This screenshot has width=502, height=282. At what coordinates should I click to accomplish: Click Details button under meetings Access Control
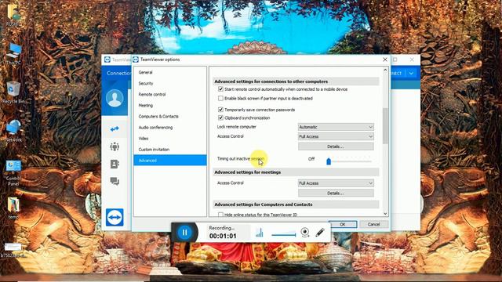pyautogui.click(x=336, y=193)
